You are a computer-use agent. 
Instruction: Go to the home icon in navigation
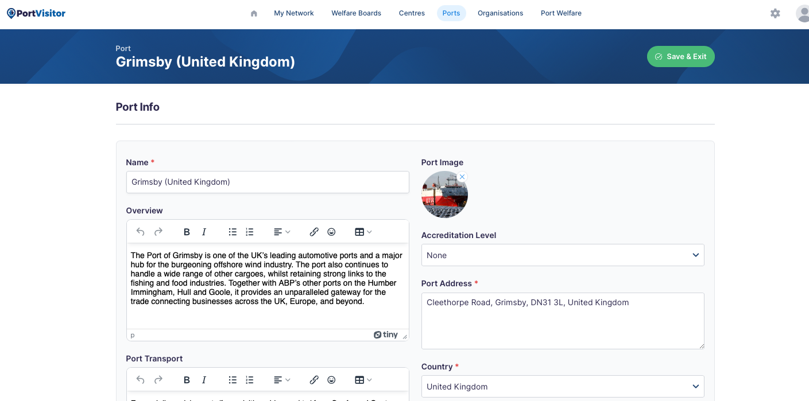point(254,13)
